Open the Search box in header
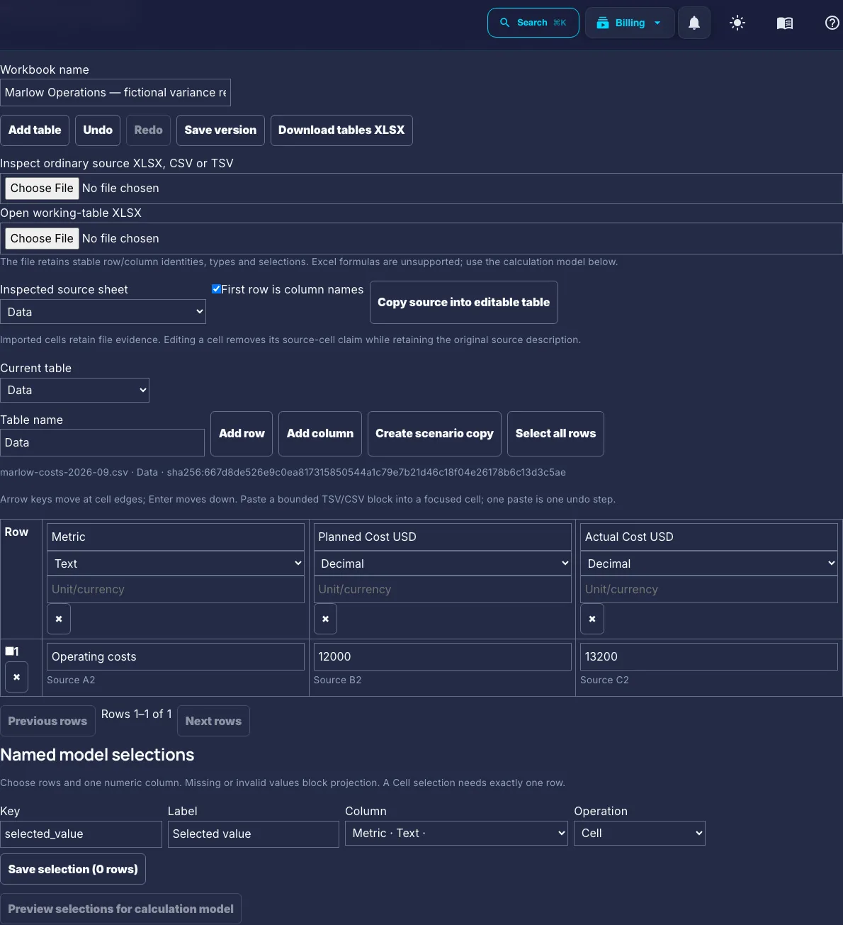 533,23
